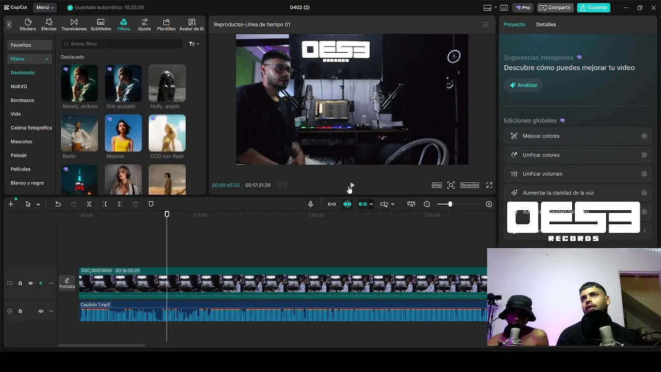Viewport: 661px width, 372px height.
Task: Click the Relación aspect ratio button
Action: 469,185
